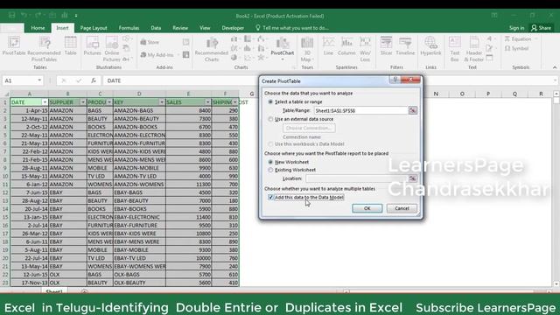Insert a Text Box
The height and width of the screenshot is (315, 560).
[455, 49]
